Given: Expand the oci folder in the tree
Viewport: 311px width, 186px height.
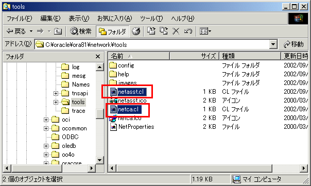Looking at the screenshot, I should coord(46,120).
